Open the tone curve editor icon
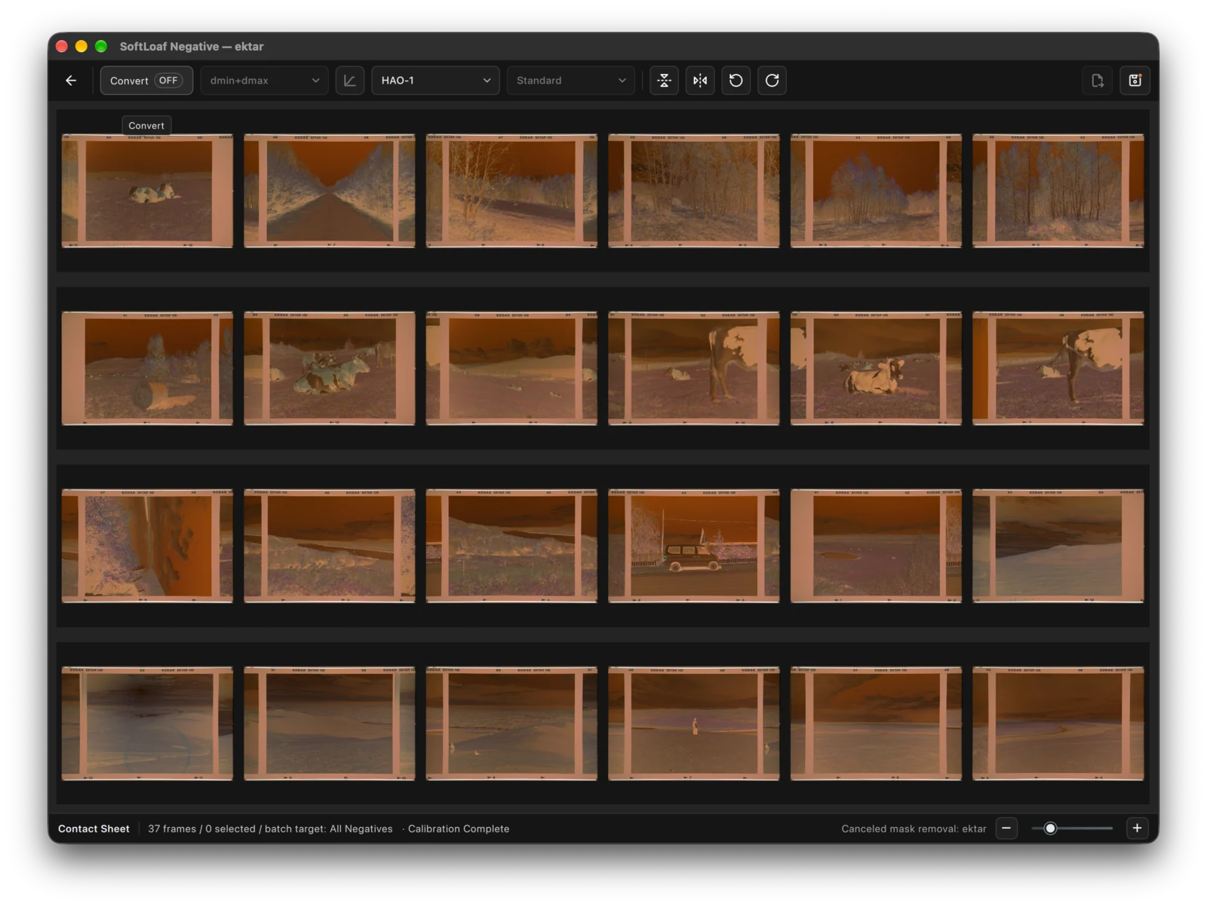The image size is (1207, 907). (350, 81)
